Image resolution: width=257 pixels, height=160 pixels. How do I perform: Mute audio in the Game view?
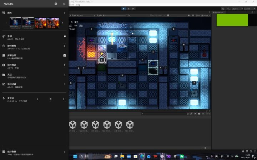(x=189, y=15)
